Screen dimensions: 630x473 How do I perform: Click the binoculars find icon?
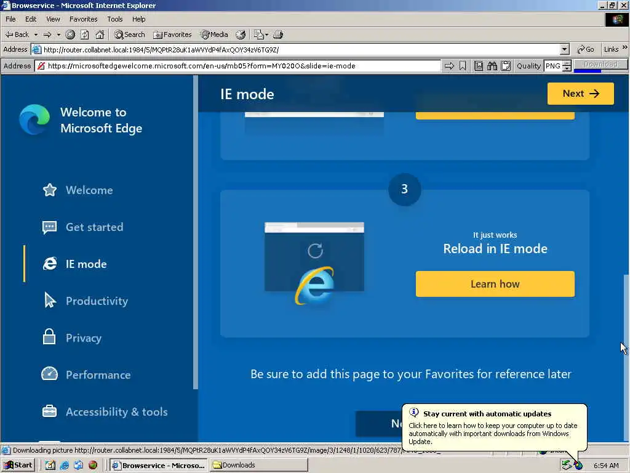pos(492,65)
